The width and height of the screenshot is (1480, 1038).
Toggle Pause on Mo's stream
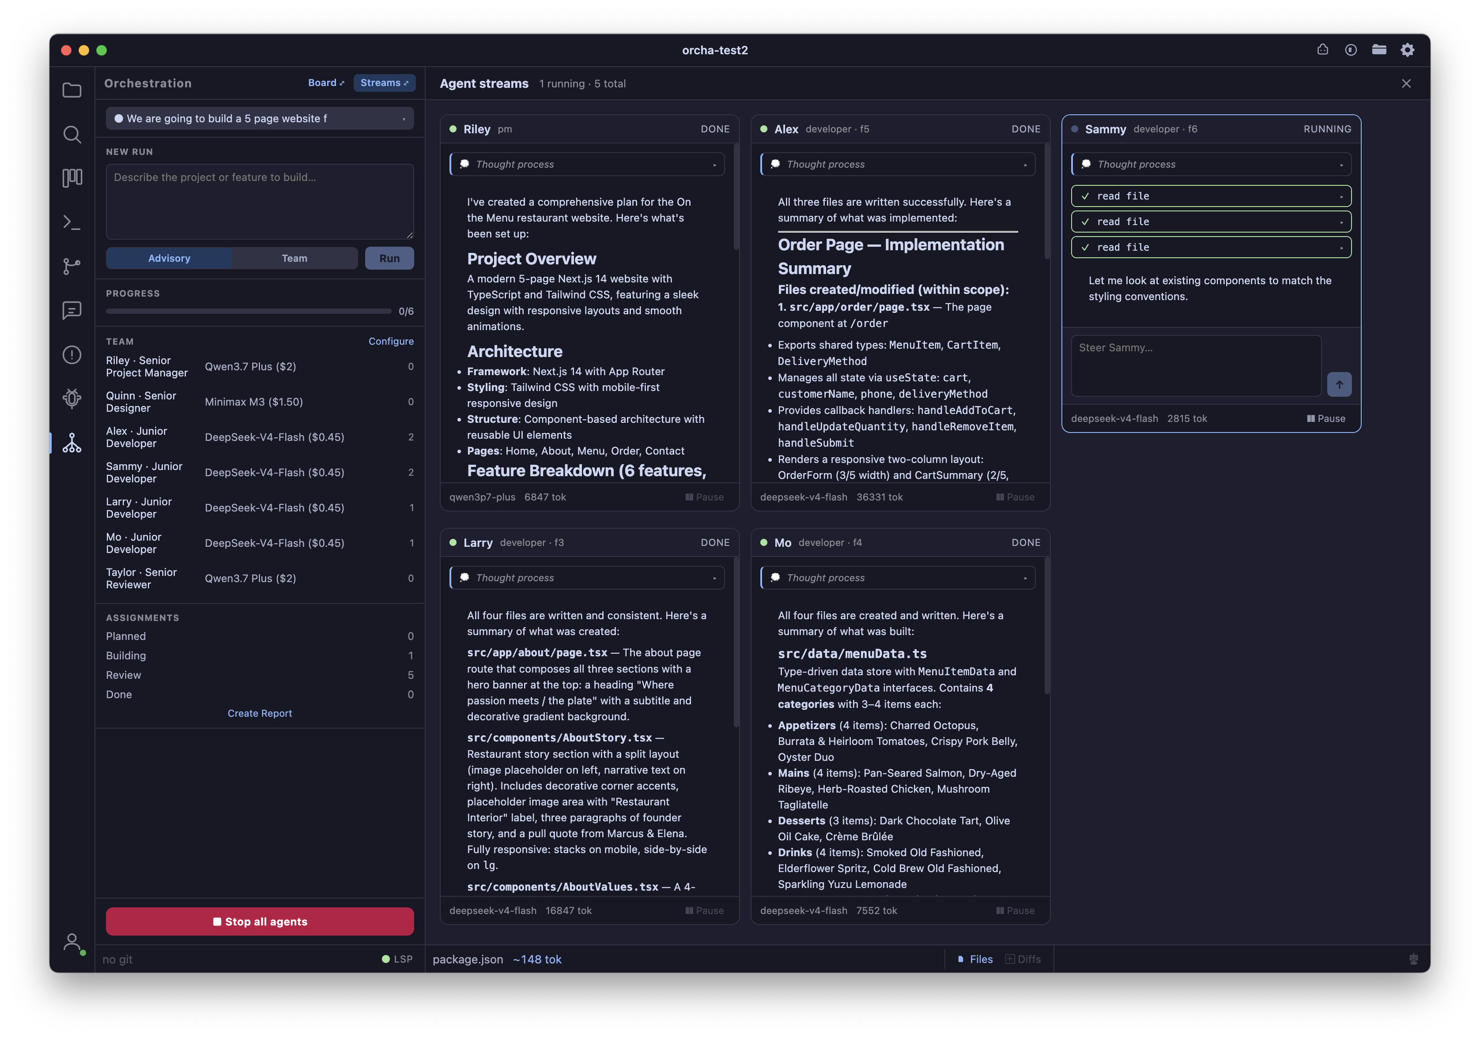coord(1015,910)
